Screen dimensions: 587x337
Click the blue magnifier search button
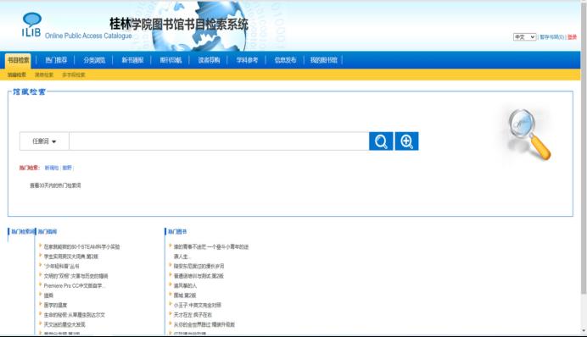tap(381, 141)
